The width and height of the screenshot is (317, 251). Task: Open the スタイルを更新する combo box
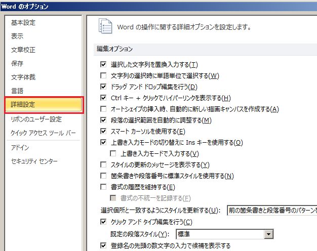click(272, 211)
